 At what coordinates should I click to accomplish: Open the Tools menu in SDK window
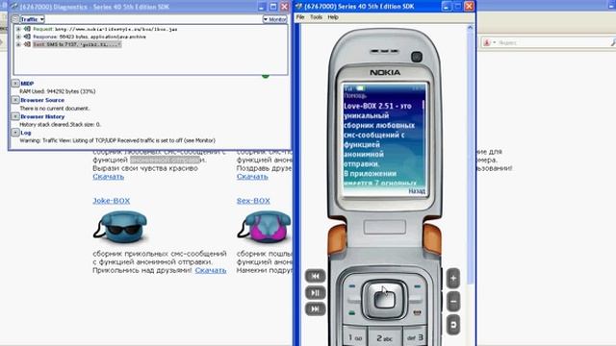pos(316,17)
